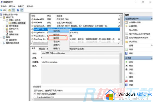
Task: Open the 文件(F) menu
Action: [x=4, y=6]
